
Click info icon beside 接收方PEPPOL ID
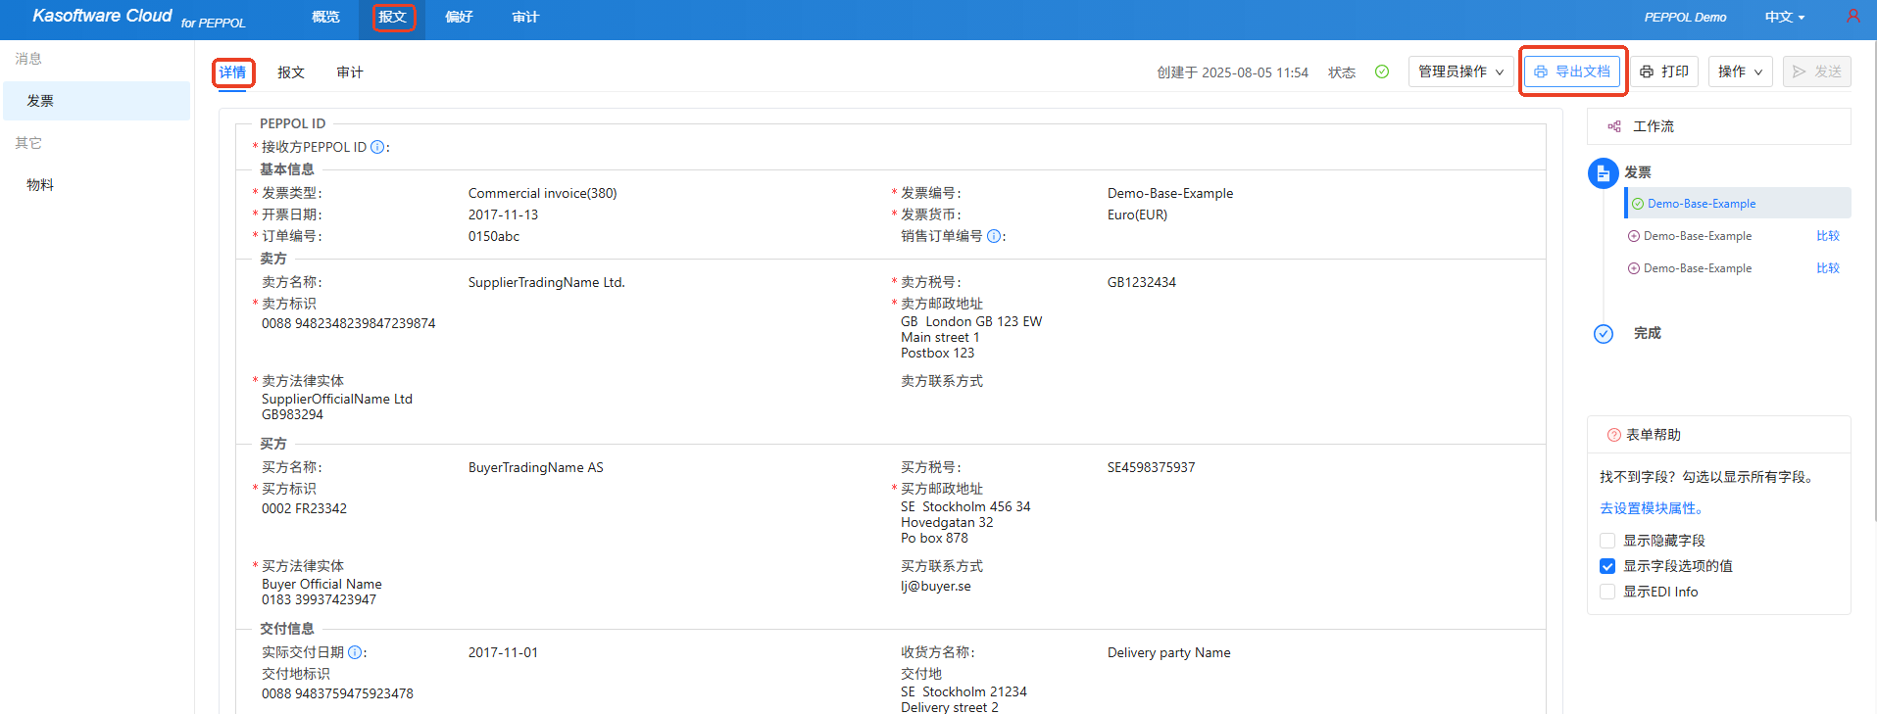click(377, 147)
